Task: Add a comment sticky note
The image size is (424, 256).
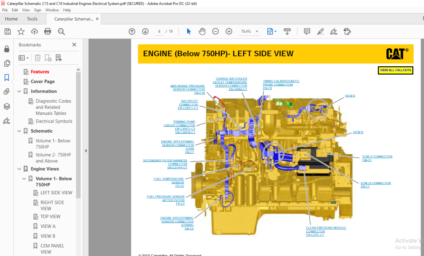Action: [307, 31]
